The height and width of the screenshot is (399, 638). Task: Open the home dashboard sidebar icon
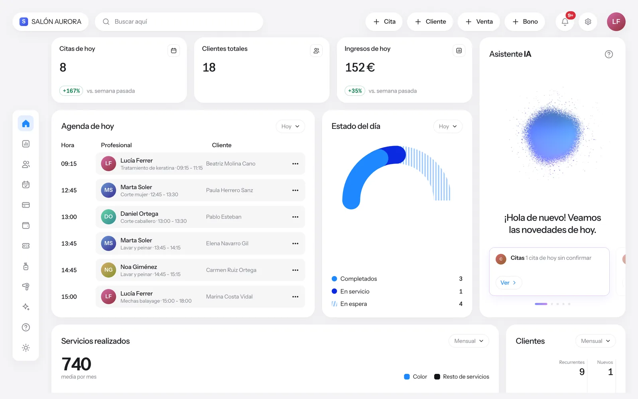(26, 123)
